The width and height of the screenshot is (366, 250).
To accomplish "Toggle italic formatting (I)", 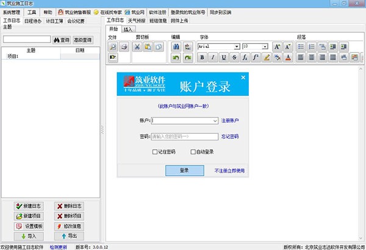I will coord(213,57).
